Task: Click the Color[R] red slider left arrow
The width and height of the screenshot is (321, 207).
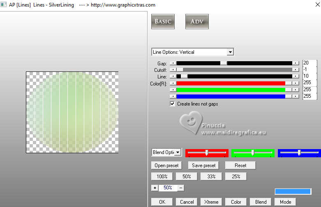Action: coord(173,83)
